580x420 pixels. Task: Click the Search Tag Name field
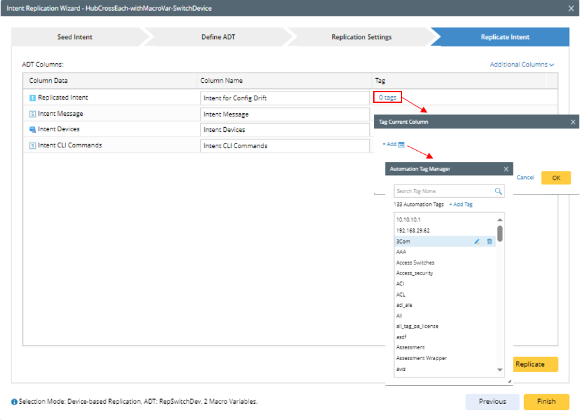click(444, 191)
